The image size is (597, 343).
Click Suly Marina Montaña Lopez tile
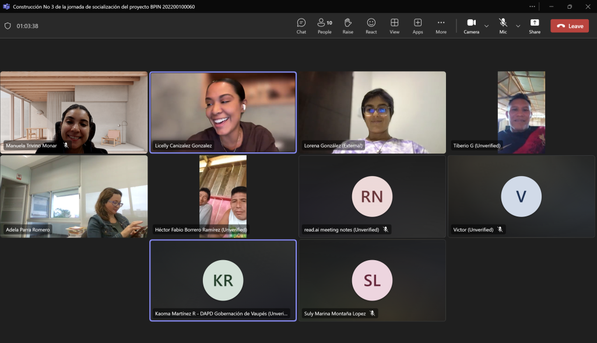[x=372, y=280]
